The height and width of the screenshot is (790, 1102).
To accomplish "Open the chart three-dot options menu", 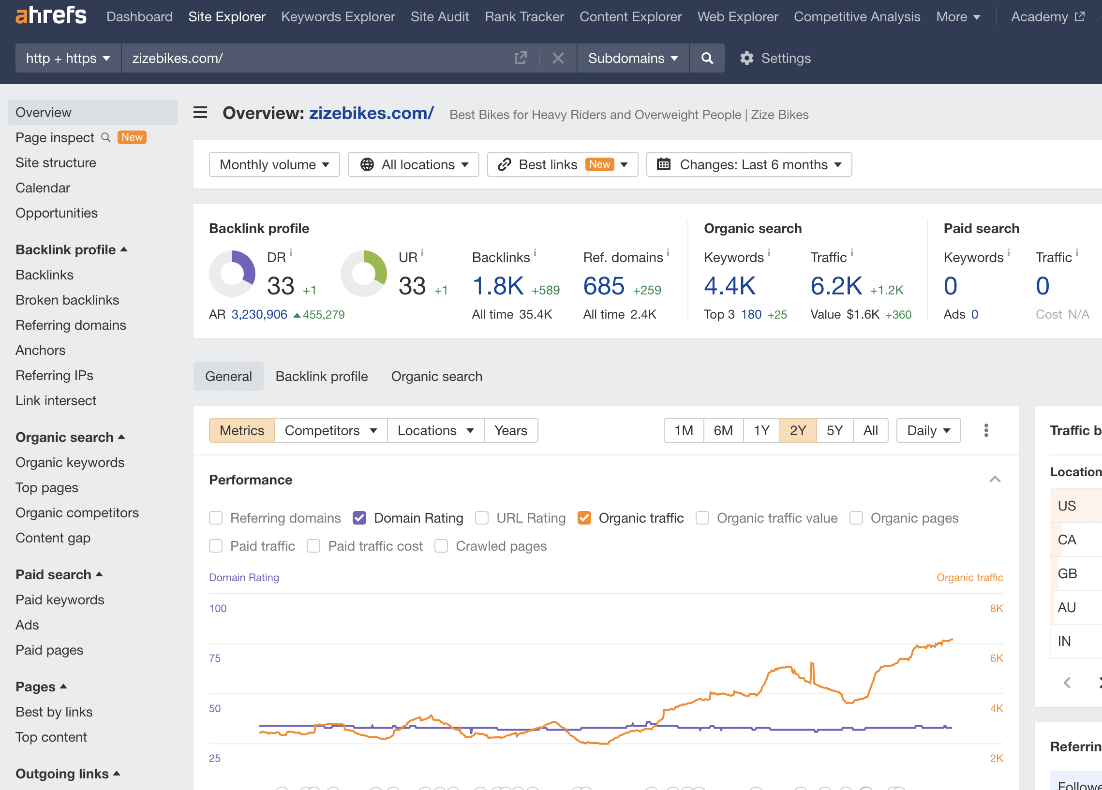I will [x=986, y=430].
